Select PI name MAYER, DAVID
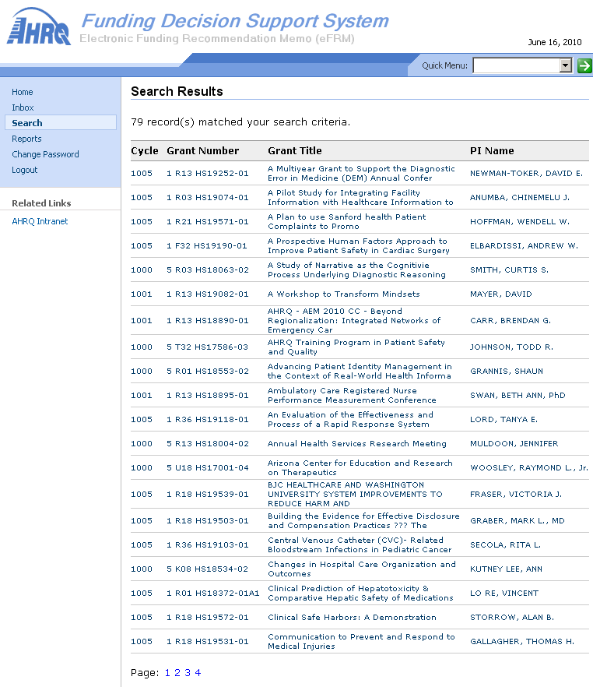This screenshot has height=687, width=593. (501, 294)
